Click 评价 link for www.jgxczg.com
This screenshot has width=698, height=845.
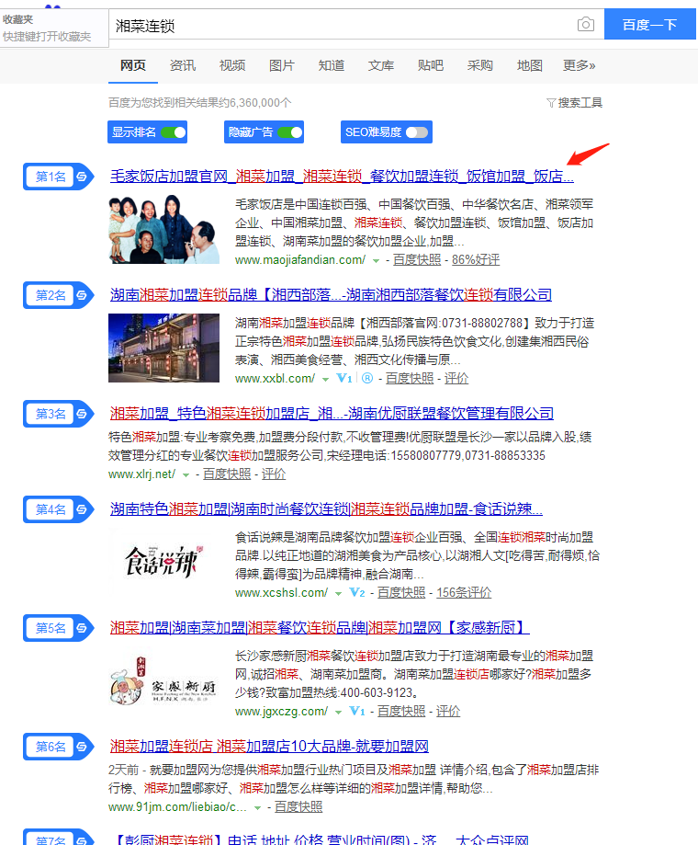448,711
